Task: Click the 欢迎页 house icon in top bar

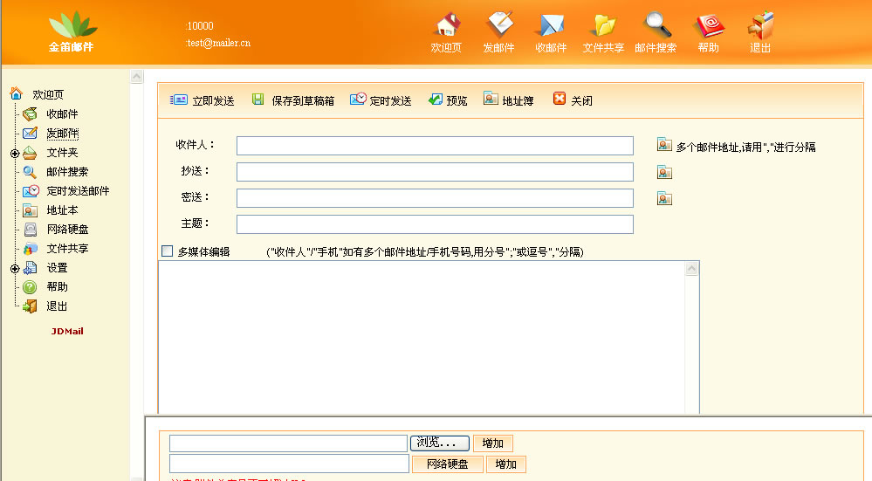Action: click(x=446, y=24)
